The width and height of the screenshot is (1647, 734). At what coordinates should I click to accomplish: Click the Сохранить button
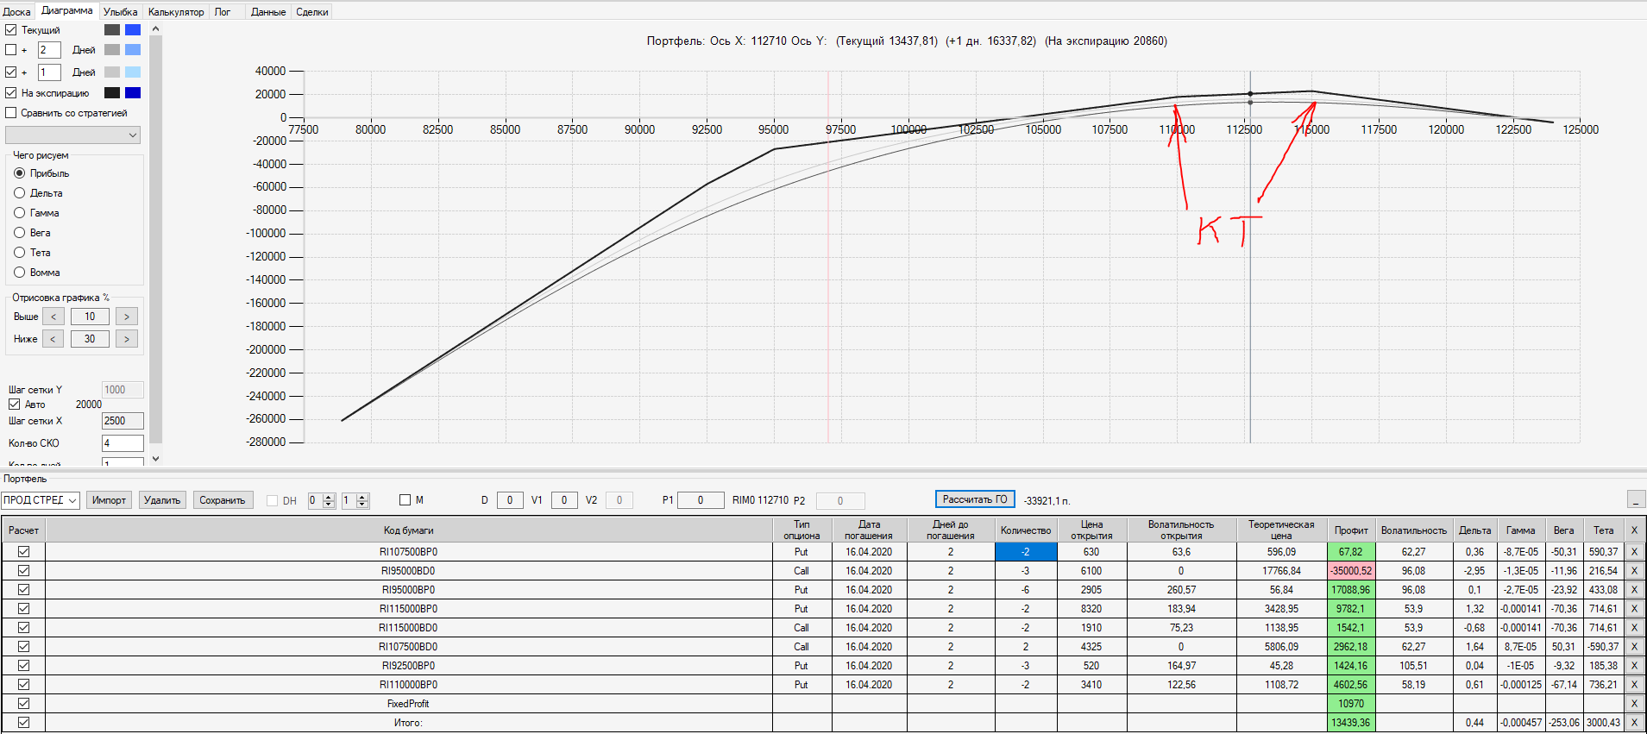(x=223, y=500)
